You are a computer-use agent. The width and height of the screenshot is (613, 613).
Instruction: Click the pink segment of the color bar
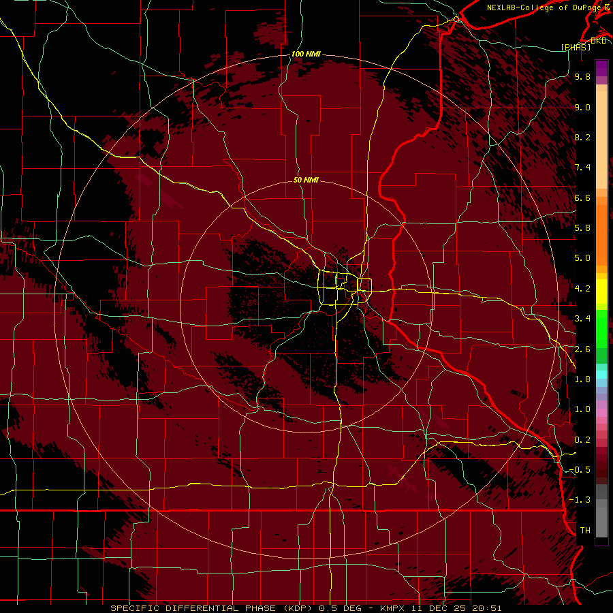point(601,413)
